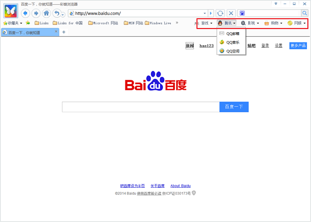Viewport: 311px width, 222px height.
Task: Open the title bar menu arrow icon
Action: coord(276,4)
